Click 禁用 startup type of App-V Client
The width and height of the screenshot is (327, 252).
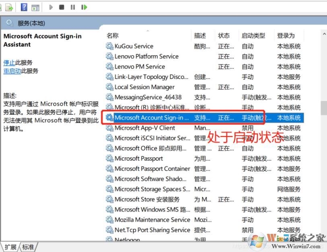point(247,128)
